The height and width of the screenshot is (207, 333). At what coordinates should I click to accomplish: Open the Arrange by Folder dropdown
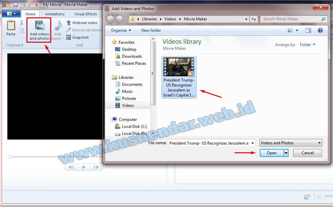pyautogui.click(x=308, y=44)
